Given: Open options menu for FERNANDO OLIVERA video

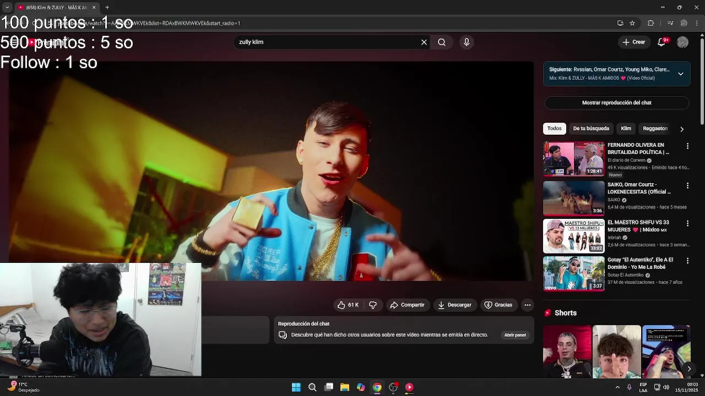Looking at the screenshot, I should click(687, 146).
